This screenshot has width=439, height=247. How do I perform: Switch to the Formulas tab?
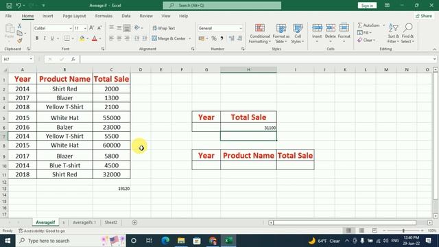tap(104, 16)
